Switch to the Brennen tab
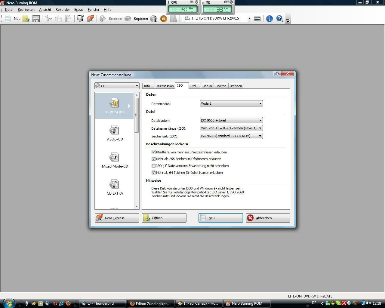The width and height of the screenshot is (385, 308). tap(236, 86)
